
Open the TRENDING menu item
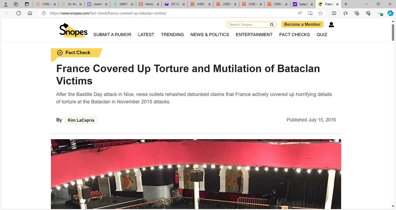click(172, 34)
